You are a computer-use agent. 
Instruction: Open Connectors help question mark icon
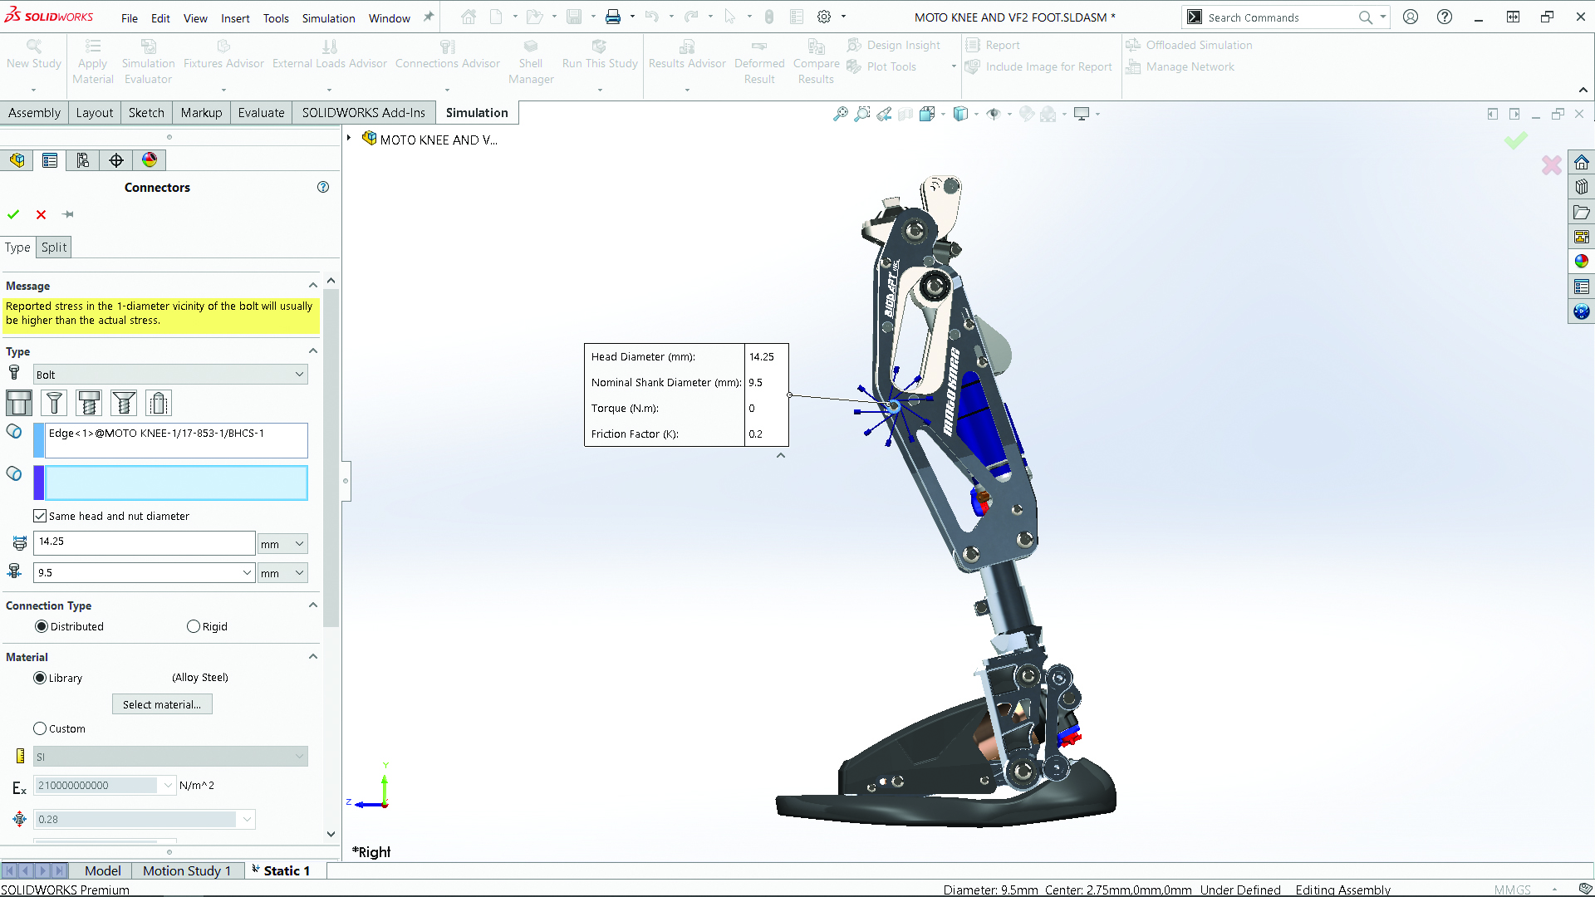pyautogui.click(x=323, y=187)
